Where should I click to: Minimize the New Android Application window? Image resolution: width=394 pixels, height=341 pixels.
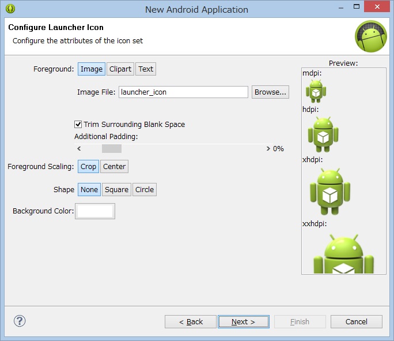(341, 8)
